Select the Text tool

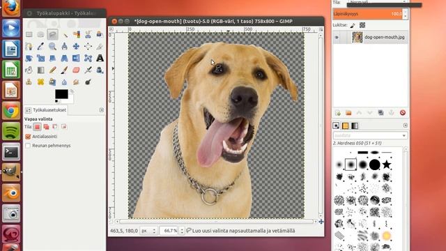(x=100, y=58)
